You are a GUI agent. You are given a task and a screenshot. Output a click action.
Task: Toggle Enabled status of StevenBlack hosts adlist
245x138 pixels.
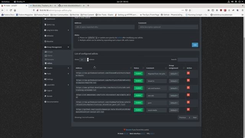pyautogui.click(x=139, y=74)
